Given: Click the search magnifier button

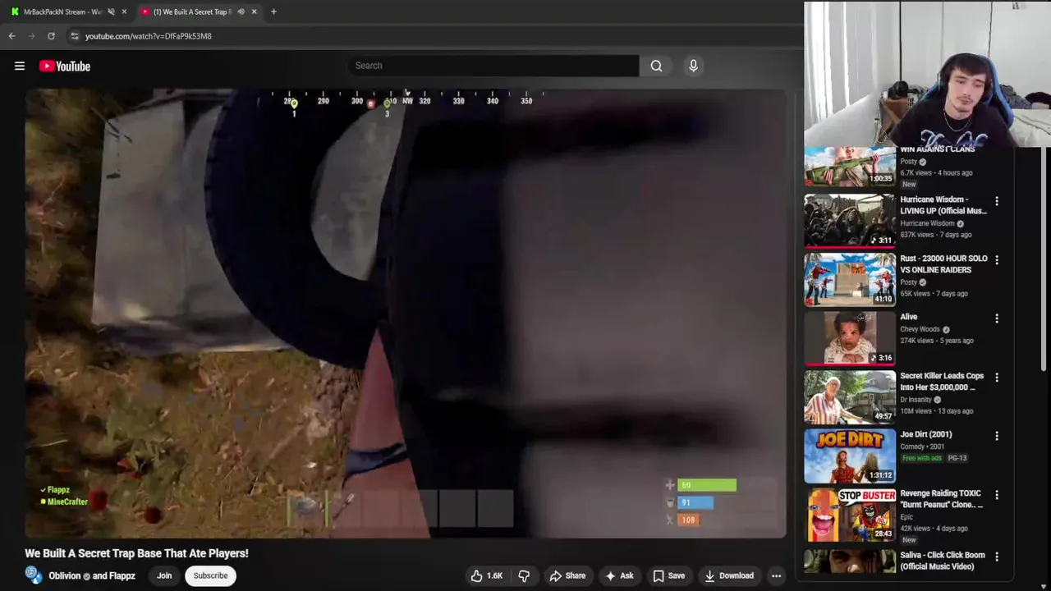Looking at the screenshot, I should (656, 66).
